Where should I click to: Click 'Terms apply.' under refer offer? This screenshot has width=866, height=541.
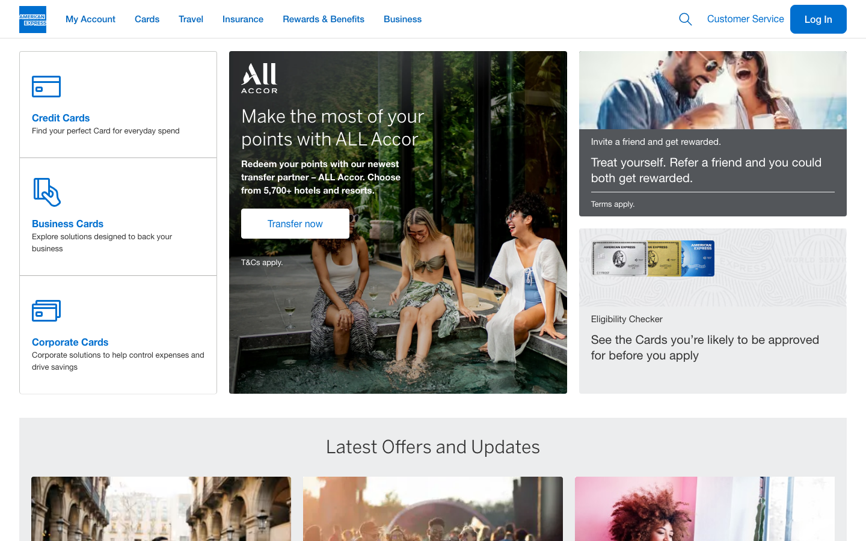click(x=612, y=204)
